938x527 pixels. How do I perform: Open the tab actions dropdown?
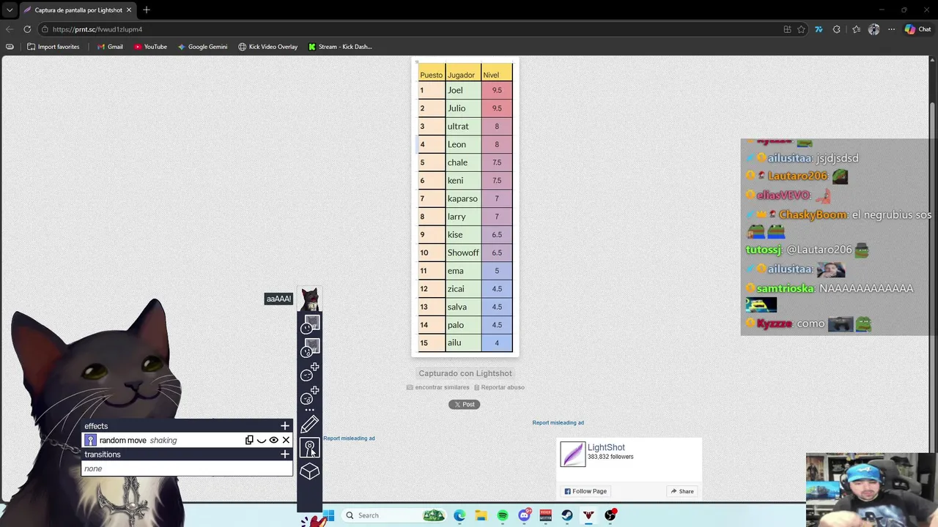coord(9,10)
